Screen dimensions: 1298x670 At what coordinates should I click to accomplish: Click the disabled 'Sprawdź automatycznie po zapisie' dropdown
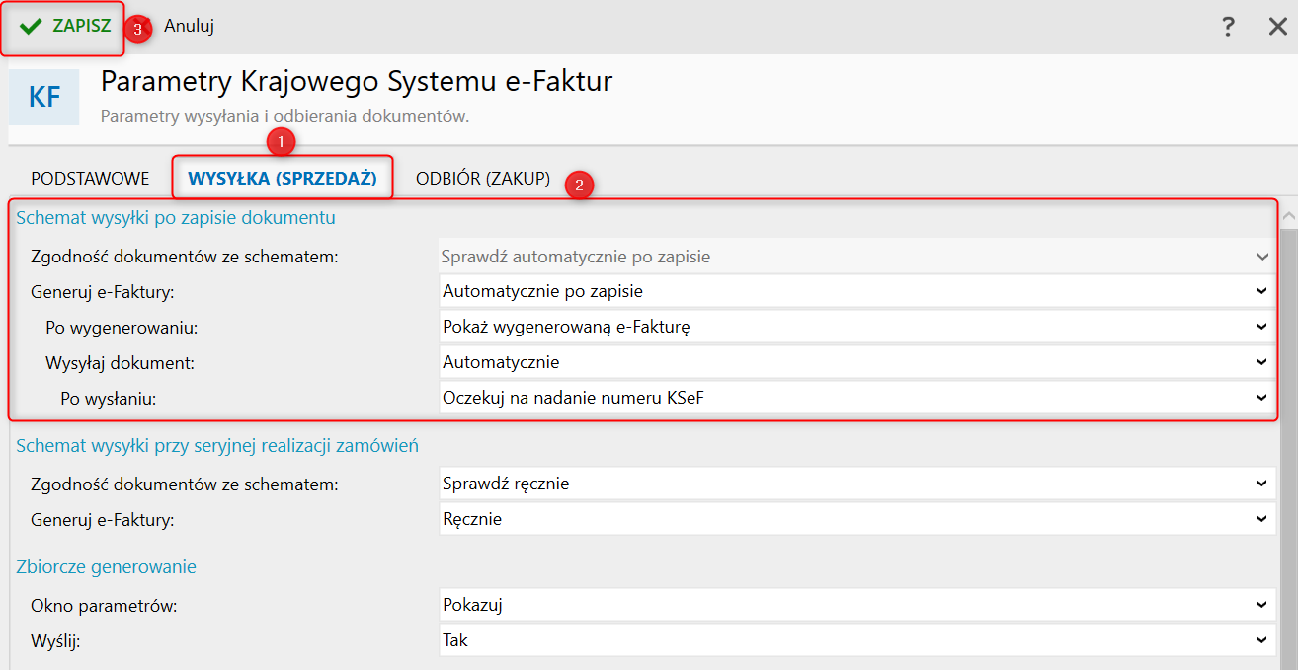coord(855,257)
